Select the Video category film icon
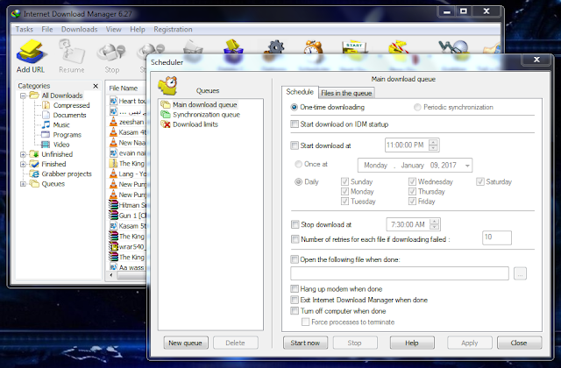The height and width of the screenshot is (368, 561). pos(46,145)
